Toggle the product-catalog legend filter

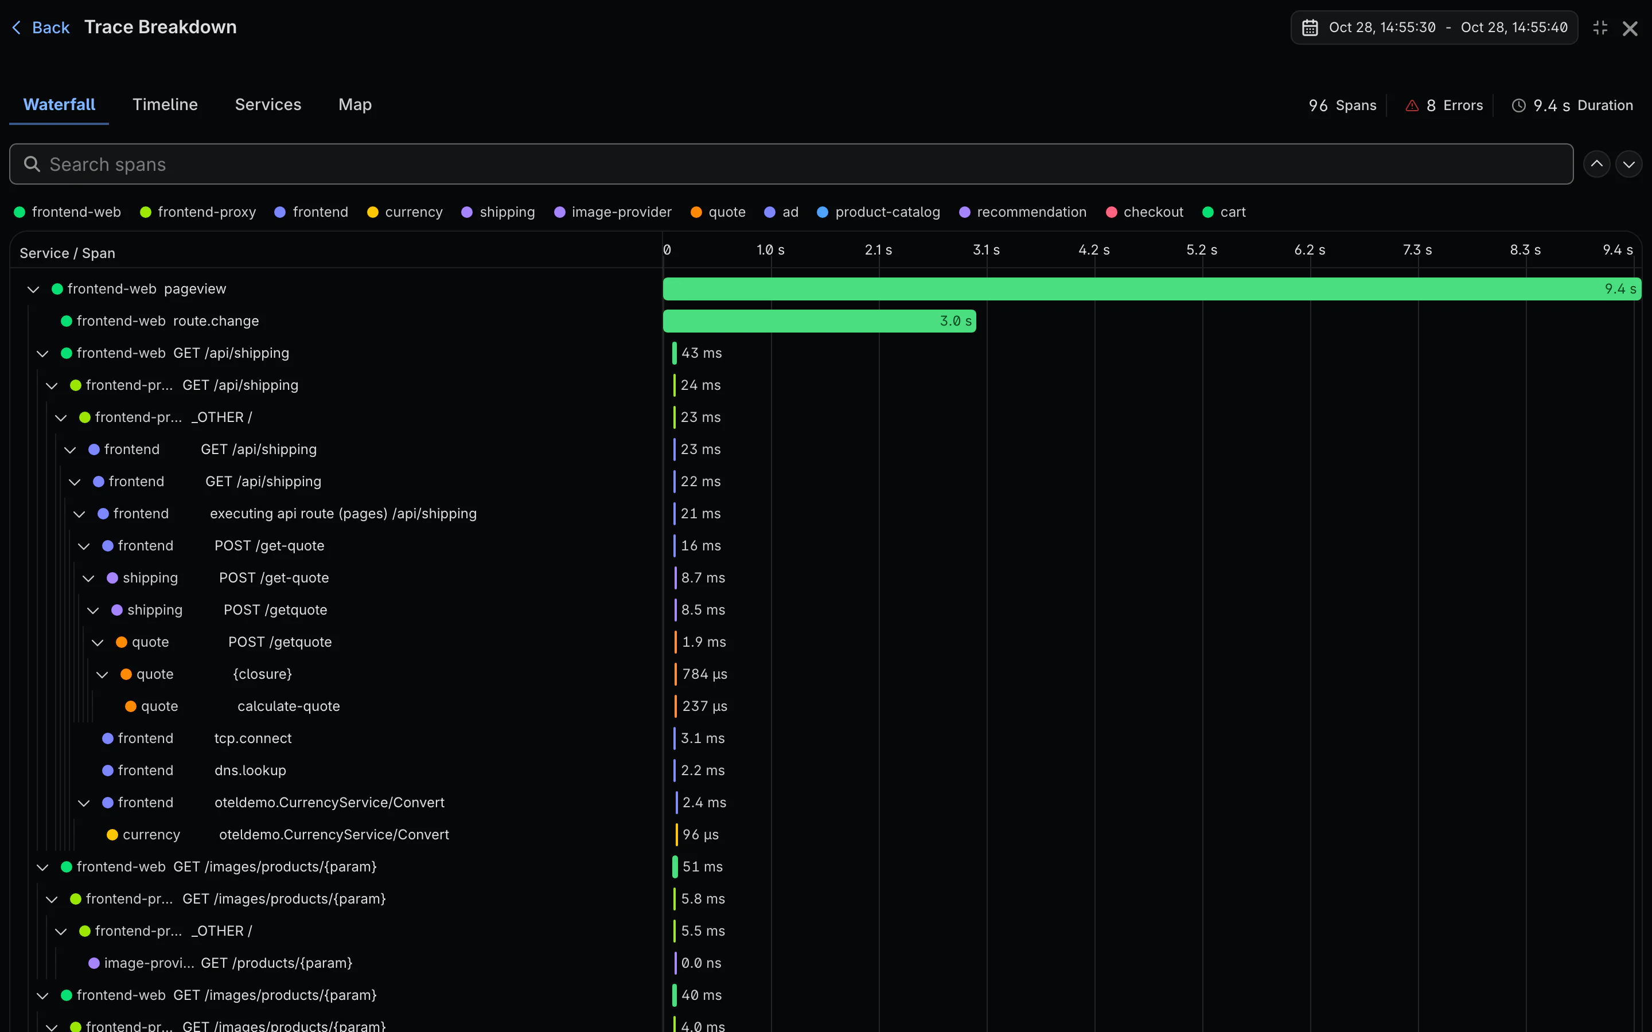(x=879, y=212)
